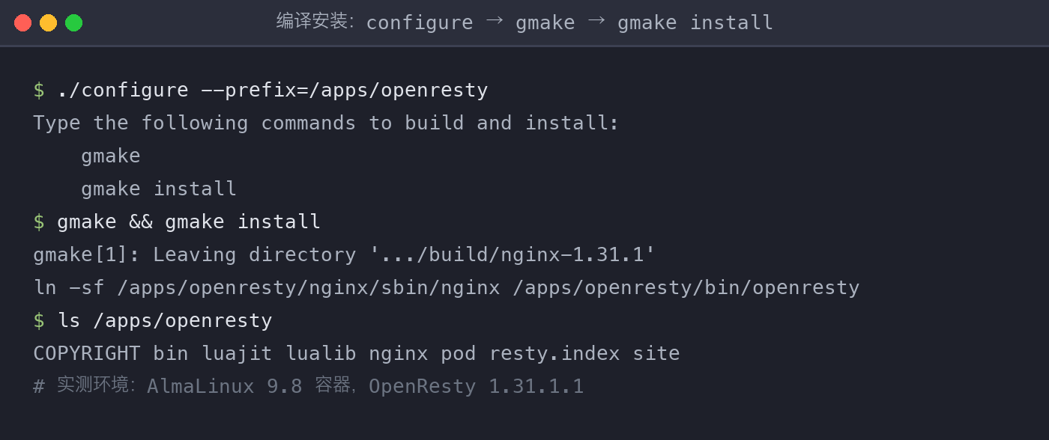Image resolution: width=1049 pixels, height=440 pixels.
Task: Click the green prompt before 'gmake && gmake install'
Action: click(39, 221)
